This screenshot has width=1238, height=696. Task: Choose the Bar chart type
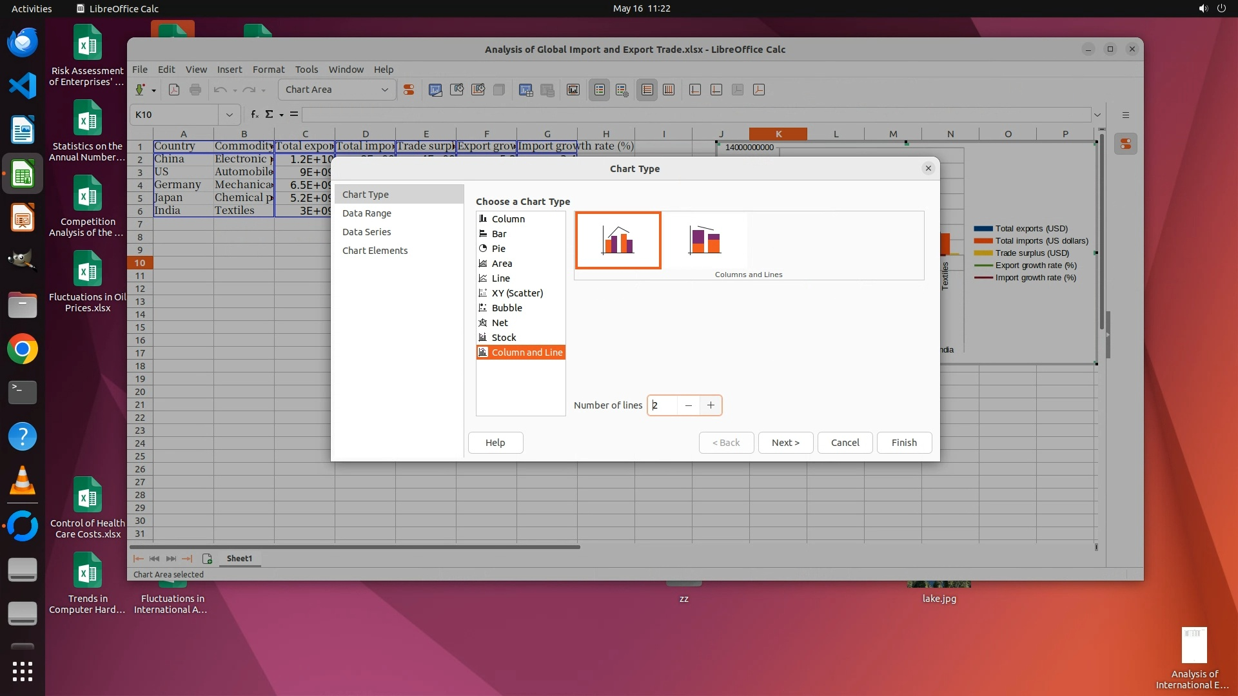point(499,234)
